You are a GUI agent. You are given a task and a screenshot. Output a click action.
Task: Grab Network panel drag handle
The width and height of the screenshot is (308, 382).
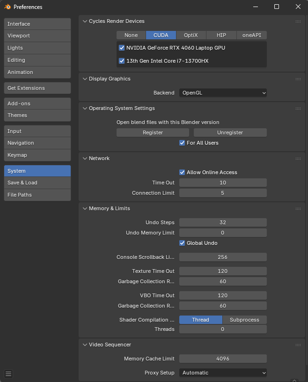click(298, 159)
